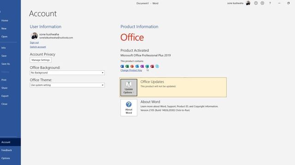295x165 pixels.
Task: Click the Skype for Business app icon
Action: click(x=157, y=66)
